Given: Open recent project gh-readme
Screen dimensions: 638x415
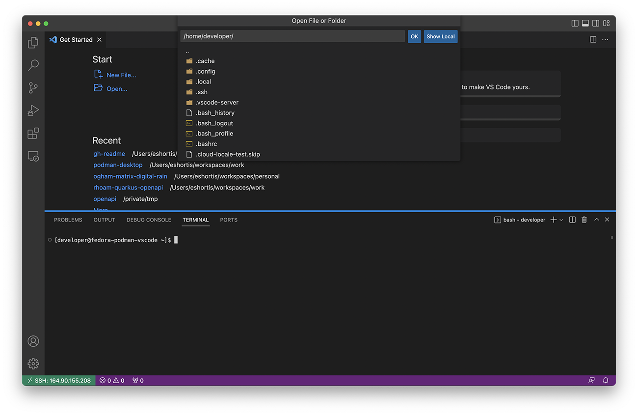Looking at the screenshot, I should tap(109, 154).
